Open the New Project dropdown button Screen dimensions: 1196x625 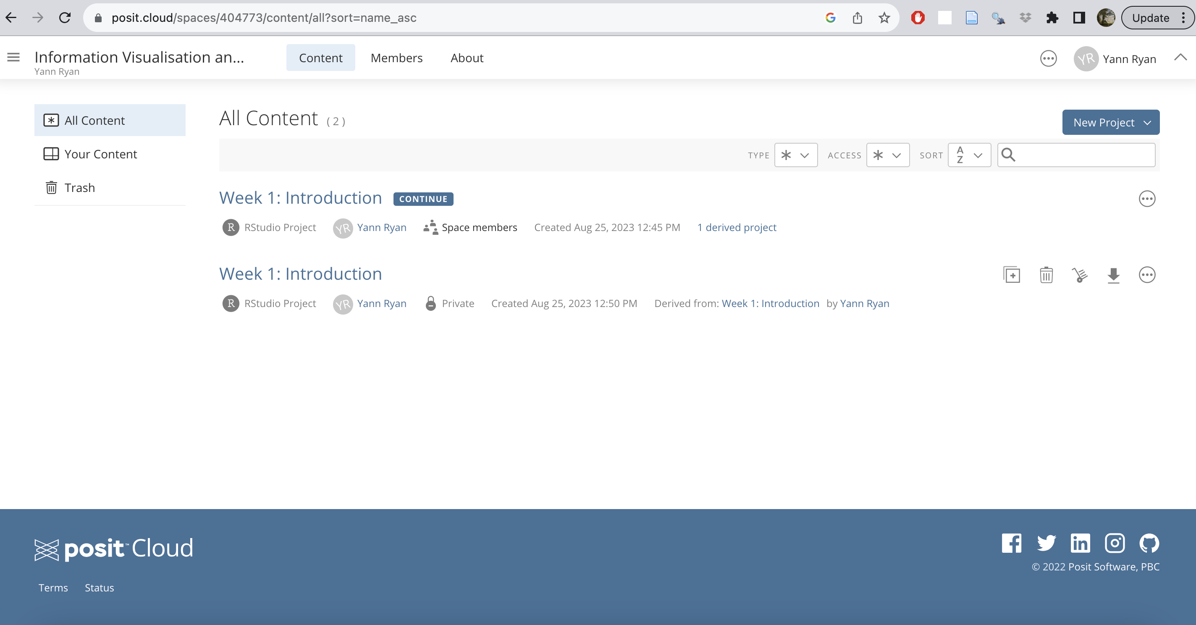pos(1111,123)
